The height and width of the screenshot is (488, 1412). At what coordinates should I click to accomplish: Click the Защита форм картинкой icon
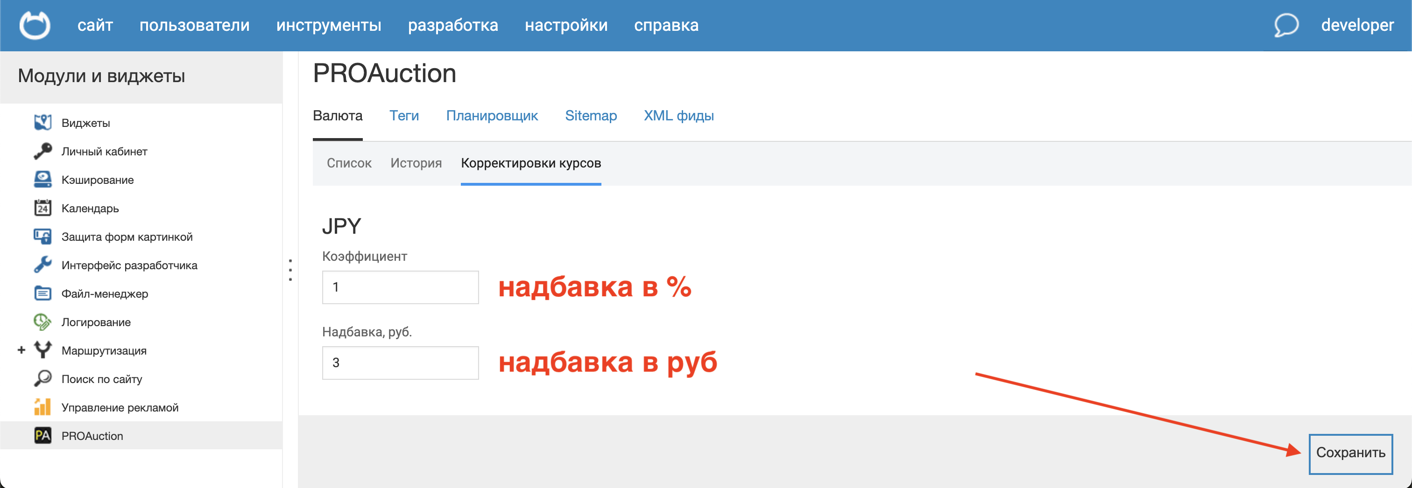(x=43, y=237)
